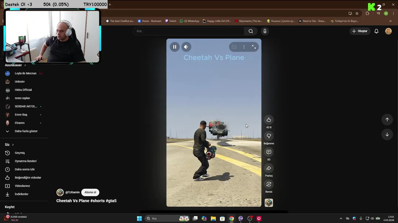The image size is (398, 223).
Task: Toggle captions on the short
Action: point(234,47)
